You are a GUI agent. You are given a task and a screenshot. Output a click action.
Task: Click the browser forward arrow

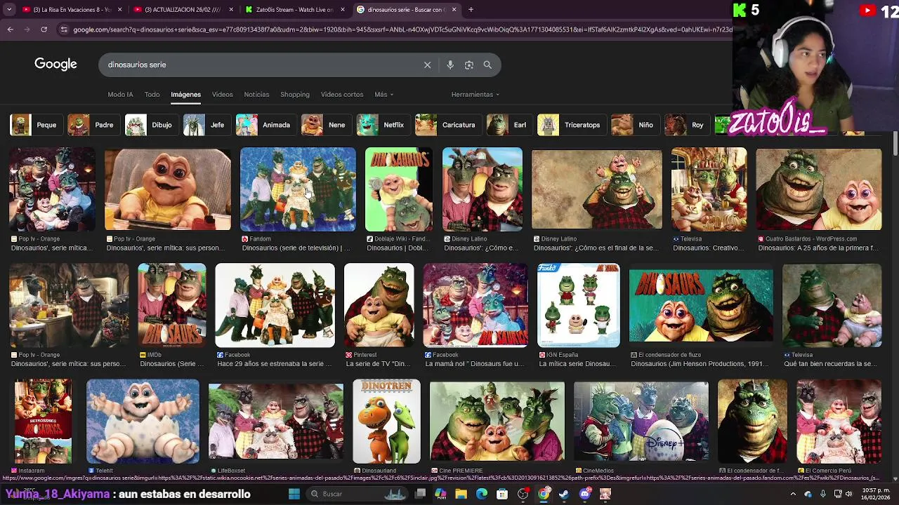coord(27,29)
